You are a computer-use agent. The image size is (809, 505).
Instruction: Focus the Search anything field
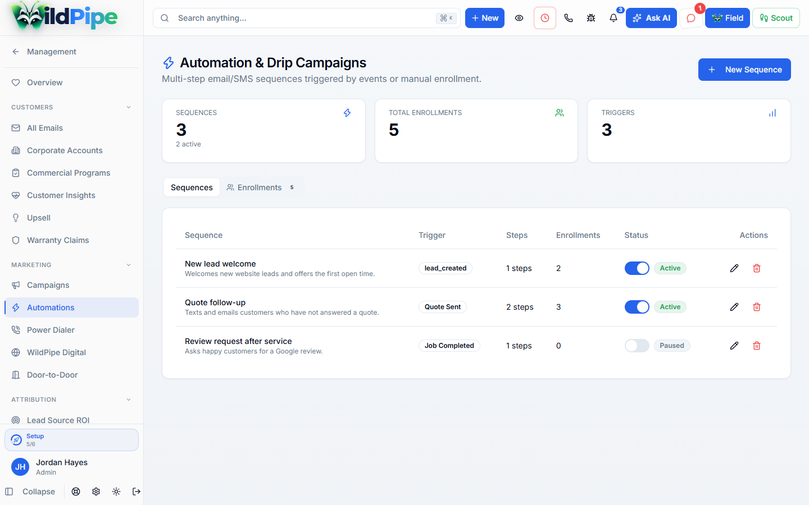(307, 18)
